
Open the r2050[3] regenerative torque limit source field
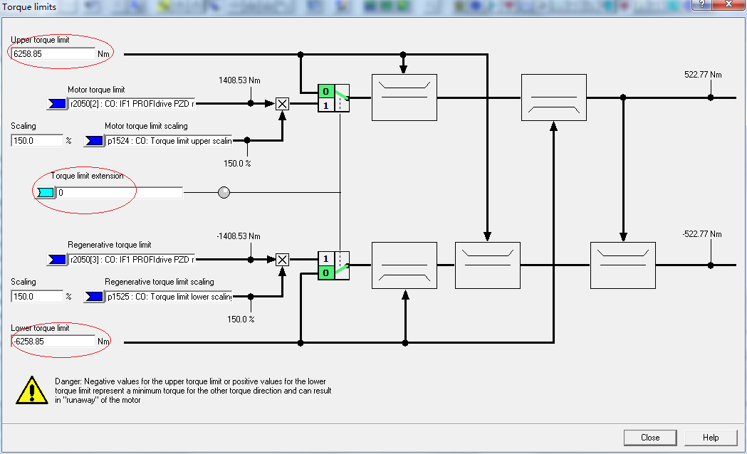132,259
